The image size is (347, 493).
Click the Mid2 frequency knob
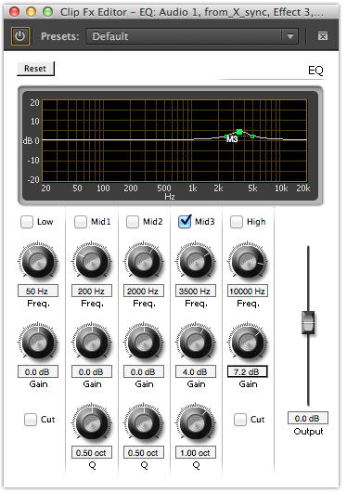[144, 261]
